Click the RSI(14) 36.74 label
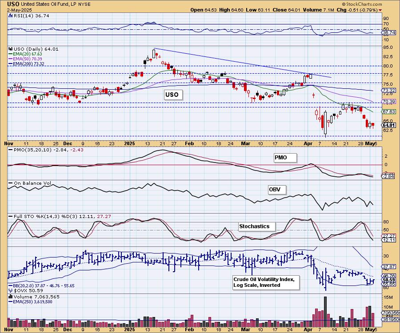This screenshot has width=400, height=333. coord(31,16)
